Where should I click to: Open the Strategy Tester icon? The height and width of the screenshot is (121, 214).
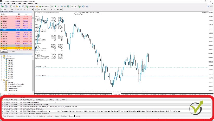click(x=23, y=7)
